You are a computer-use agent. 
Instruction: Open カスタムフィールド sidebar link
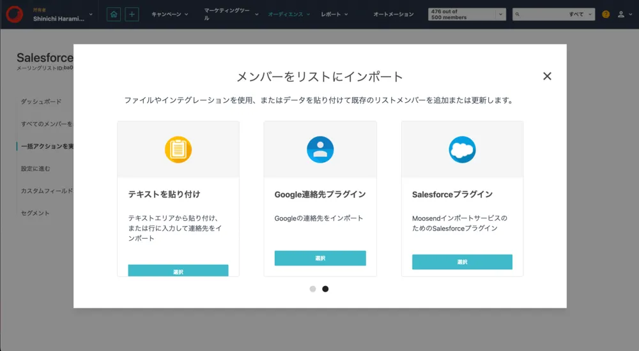pos(47,191)
